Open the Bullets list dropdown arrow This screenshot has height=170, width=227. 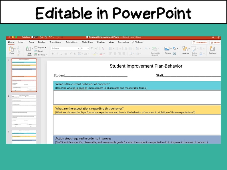(114, 48)
